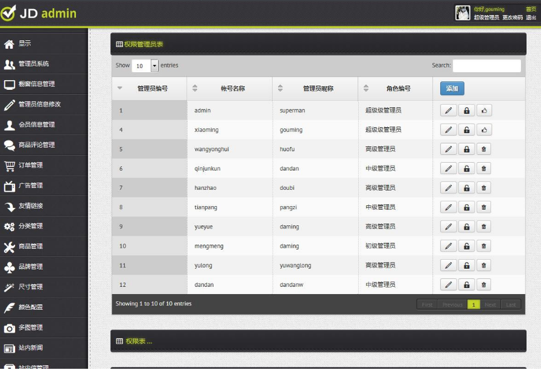Edit the xiaoming account with pencil icon
The height and width of the screenshot is (370, 541).
coord(449,130)
